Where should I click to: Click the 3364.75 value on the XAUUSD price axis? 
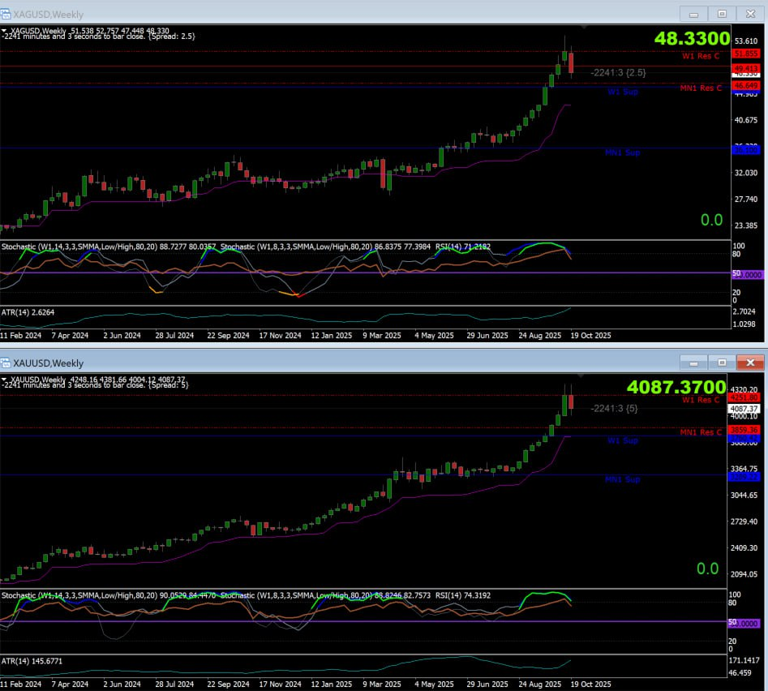[x=744, y=469]
